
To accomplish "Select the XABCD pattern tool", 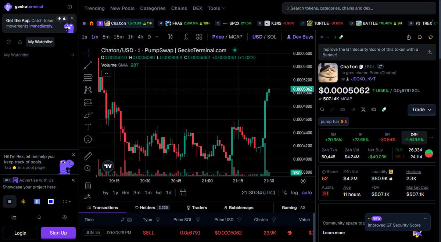I will (x=88, y=90).
